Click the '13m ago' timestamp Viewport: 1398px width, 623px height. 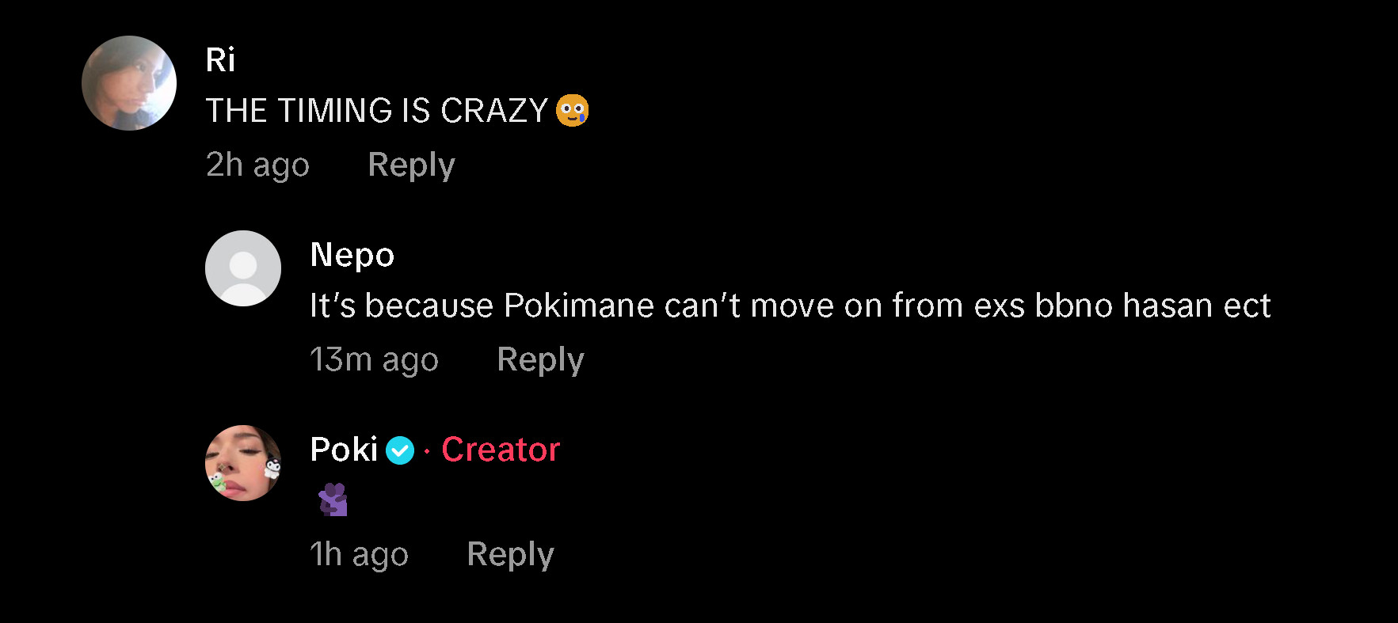point(374,360)
